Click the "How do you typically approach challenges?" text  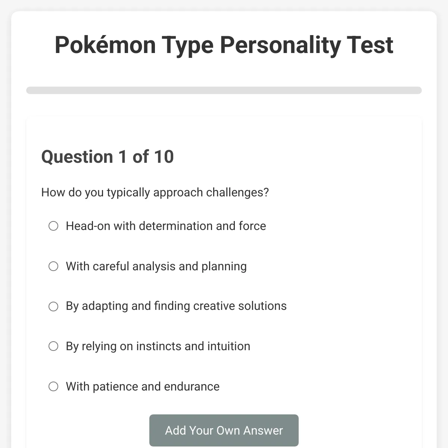[155, 193]
